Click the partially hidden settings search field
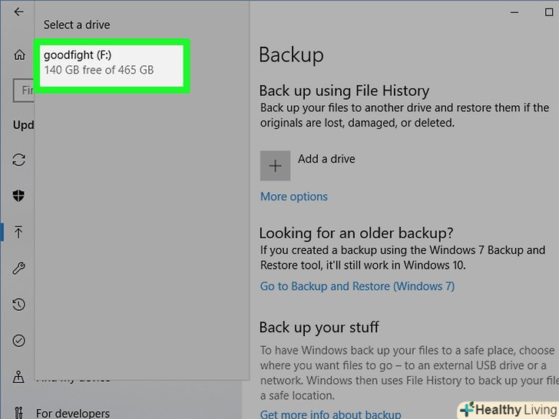This screenshot has width=559, height=419. point(23,91)
